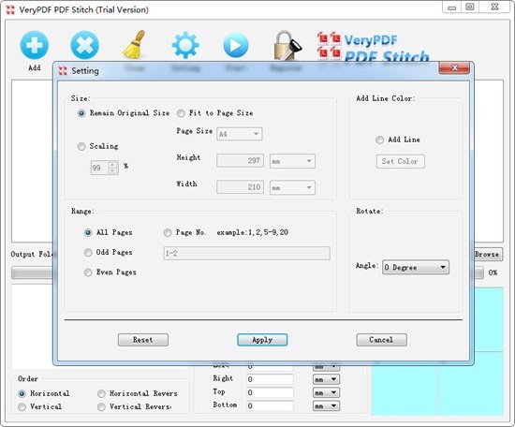Click the page number range field

coord(247,254)
